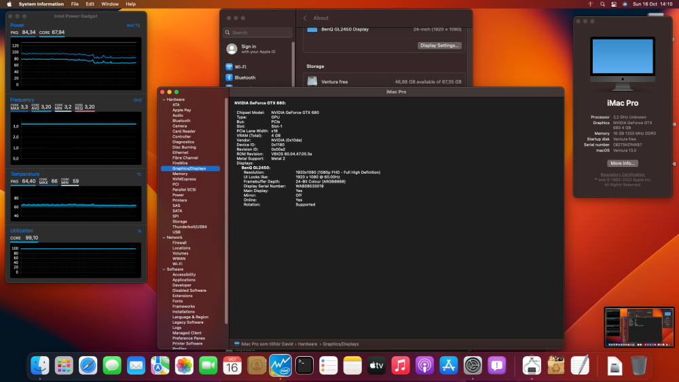Select Bluetooth in System Information hardware list
The height and width of the screenshot is (382, 679).
point(181,121)
